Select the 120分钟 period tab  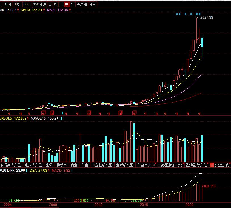(x=40, y=5)
